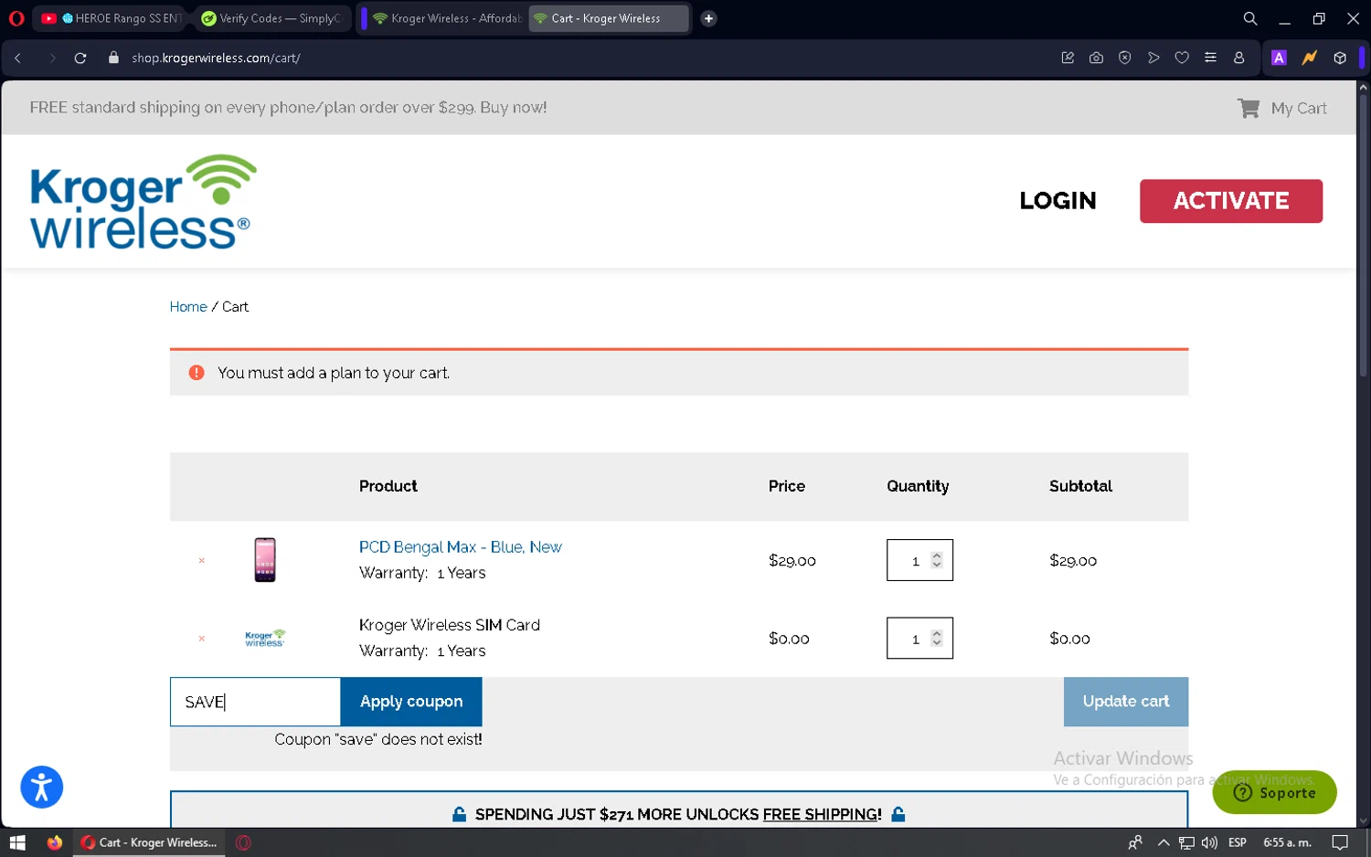Open the Windows Start menu

coord(16,842)
